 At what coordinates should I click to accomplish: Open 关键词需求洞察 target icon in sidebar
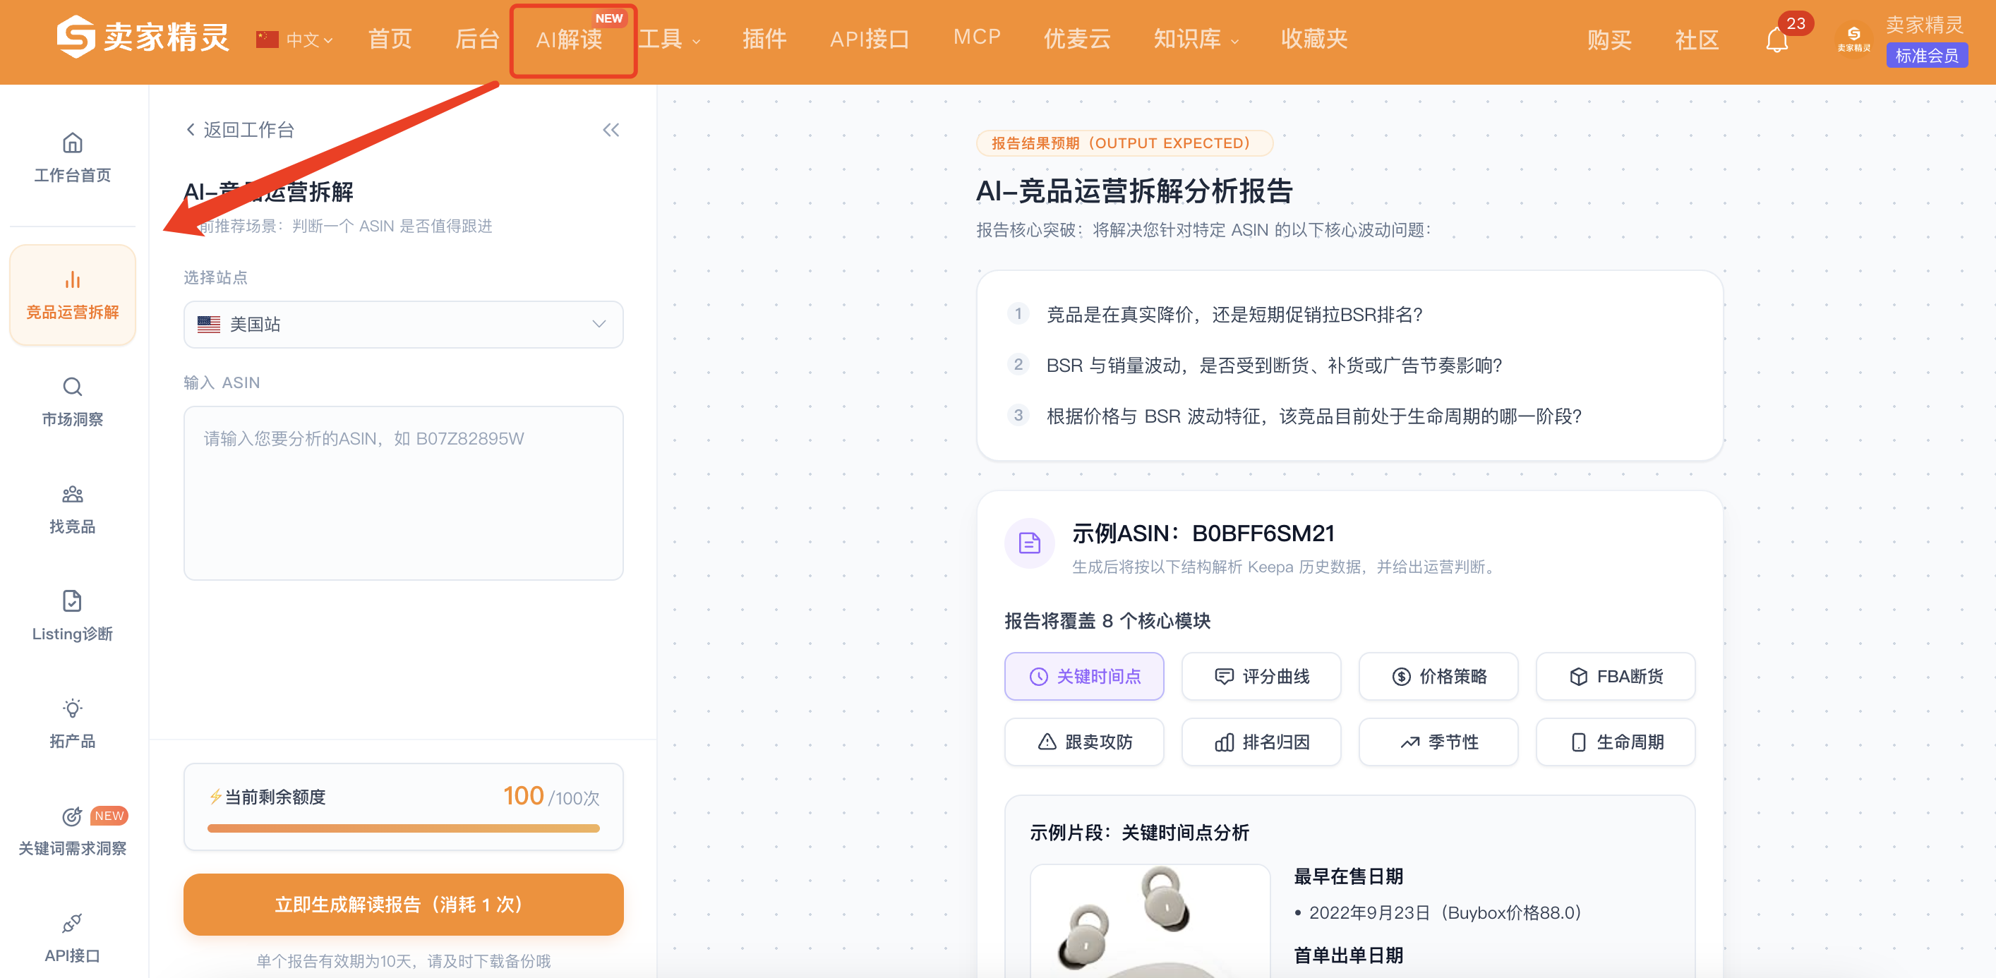click(x=72, y=816)
